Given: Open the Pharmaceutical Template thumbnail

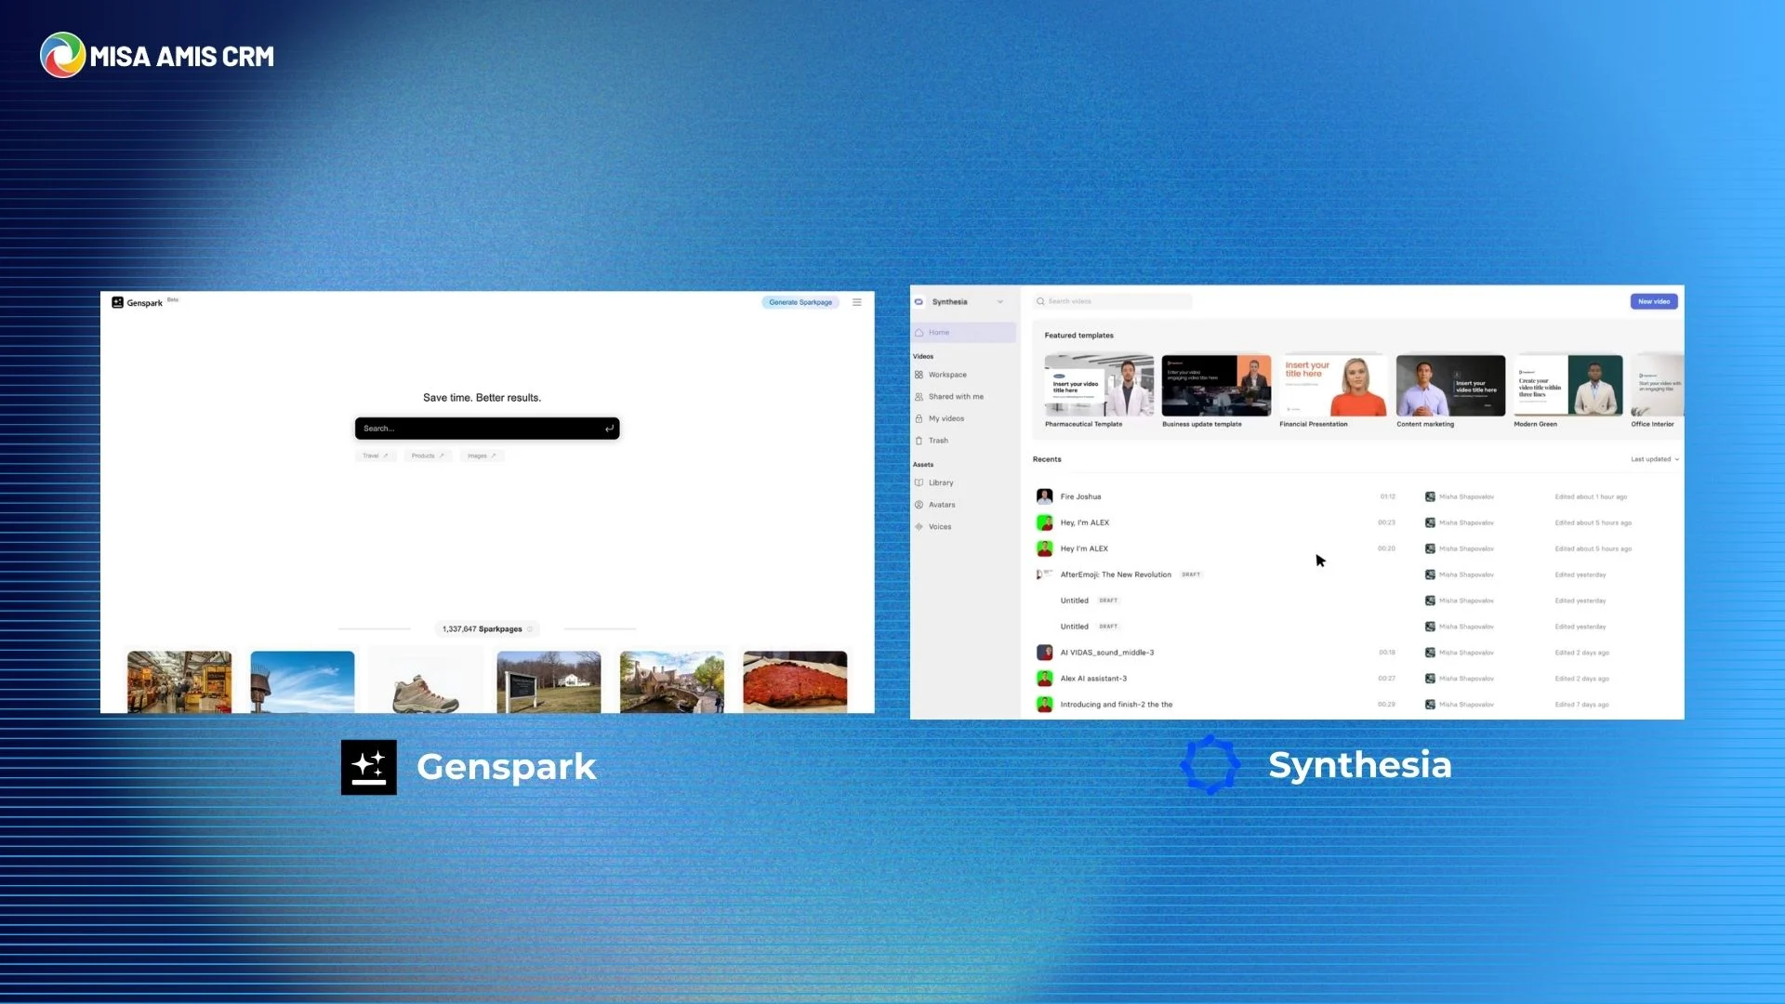Looking at the screenshot, I should pyautogui.click(x=1099, y=386).
